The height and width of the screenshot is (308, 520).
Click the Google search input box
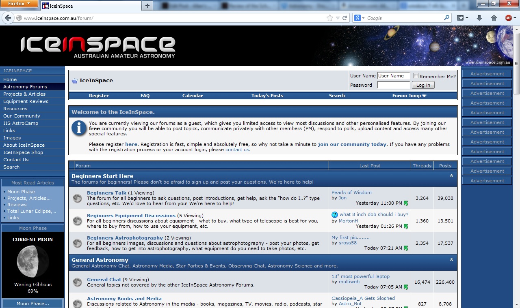click(x=404, y=18)
